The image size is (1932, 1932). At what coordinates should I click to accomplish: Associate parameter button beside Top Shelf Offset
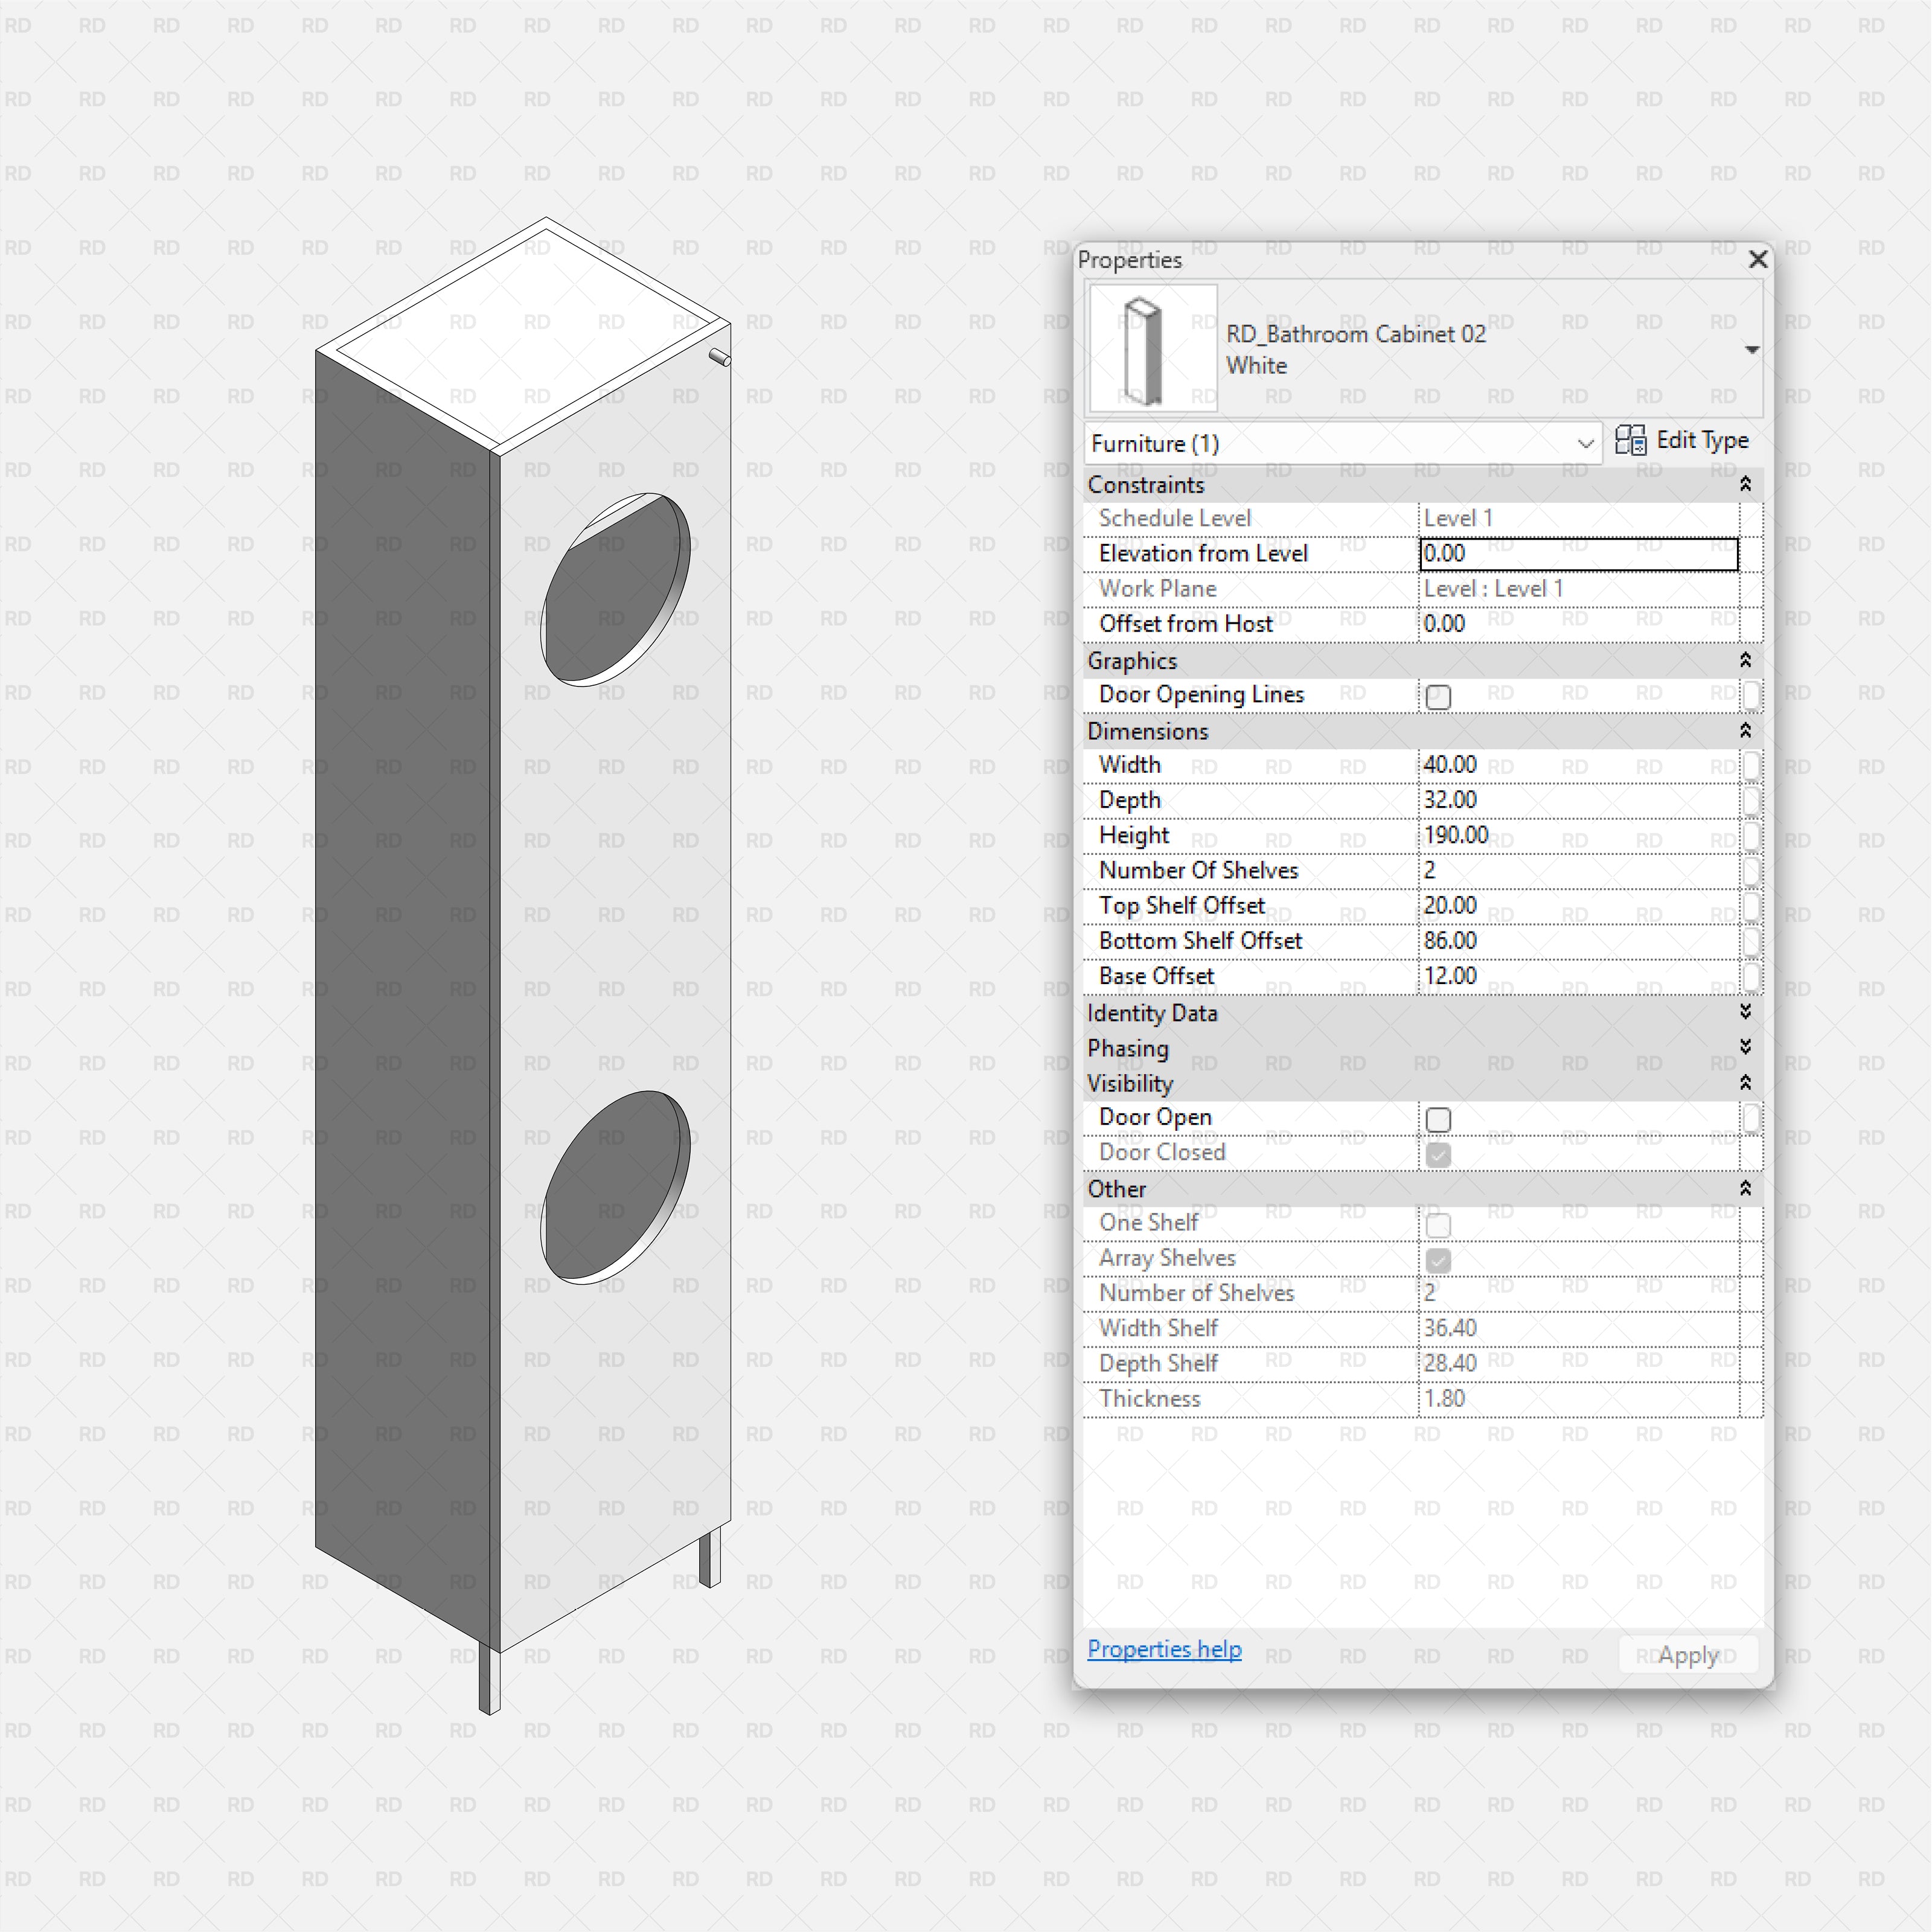click(x=1751, y=906)
